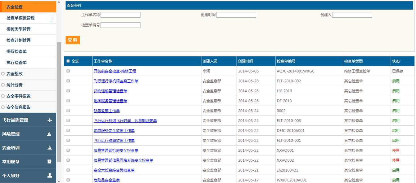Click the person icon beside 个人事务
The height and width of the screenshot is (183, 416).
tap(50, 175)
